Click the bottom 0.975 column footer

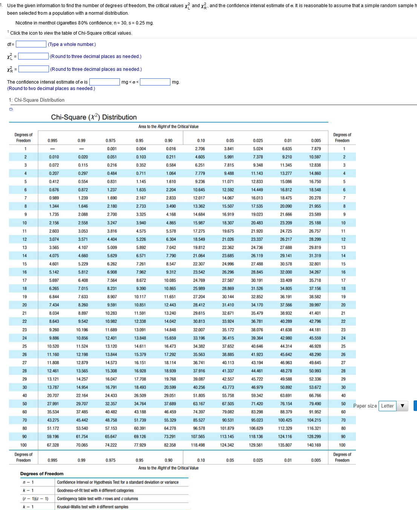tap(110, 460)
